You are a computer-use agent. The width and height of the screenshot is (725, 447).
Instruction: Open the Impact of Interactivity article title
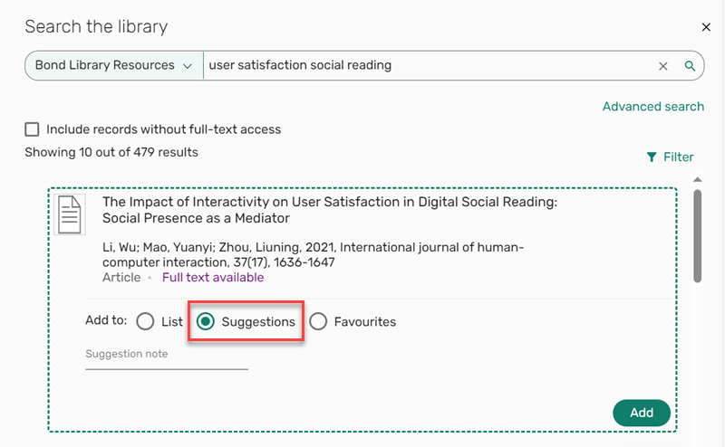[x=329, y=210]
